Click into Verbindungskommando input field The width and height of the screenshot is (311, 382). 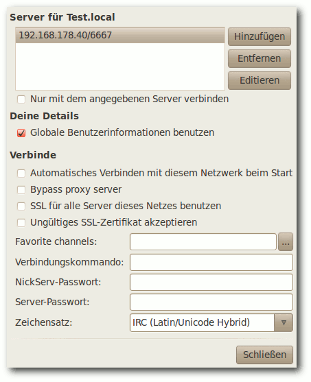point(211,263)
